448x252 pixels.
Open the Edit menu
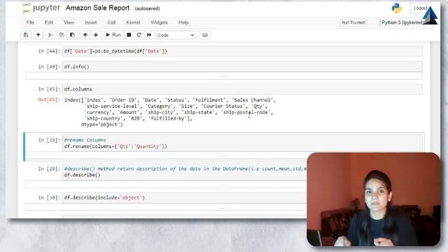[49, 22]
